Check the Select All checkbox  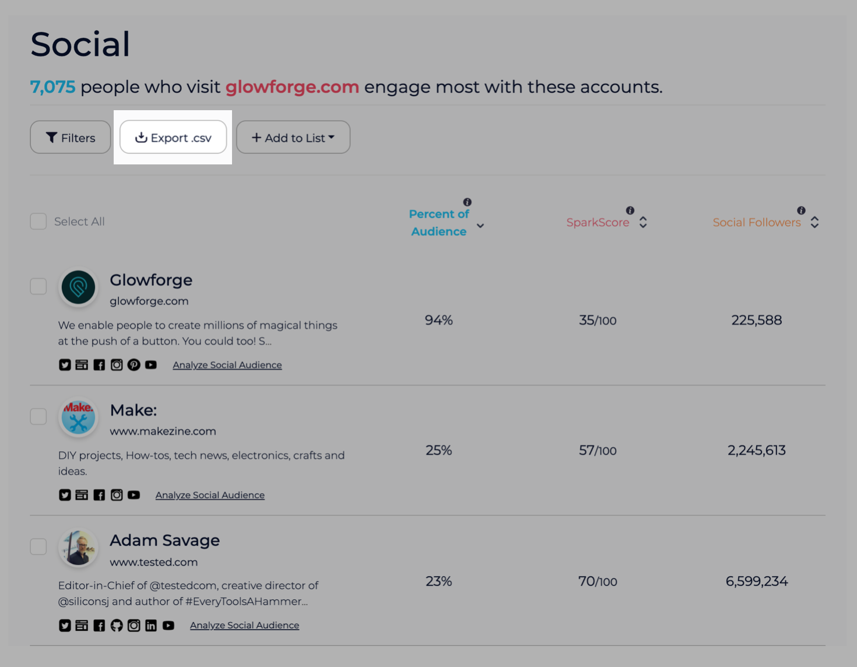[38, 222]
